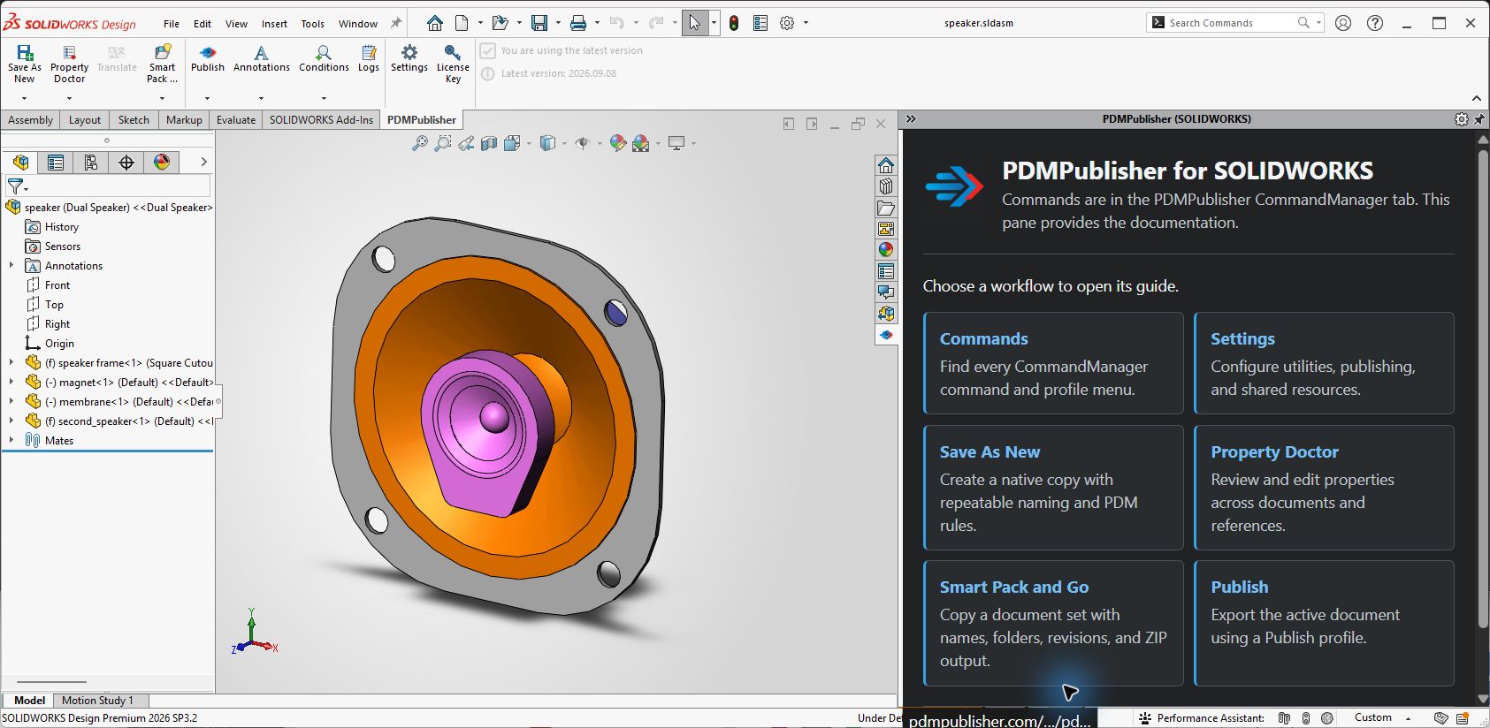Open the Tools menu
Image resolution: width=1490 pixels, height=728 pixels.
pos(312,24)
